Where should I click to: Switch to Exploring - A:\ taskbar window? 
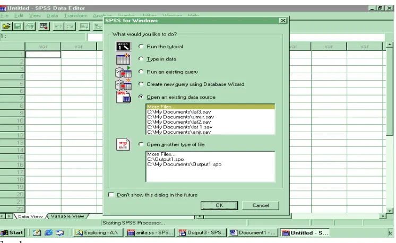pos(98,233)
